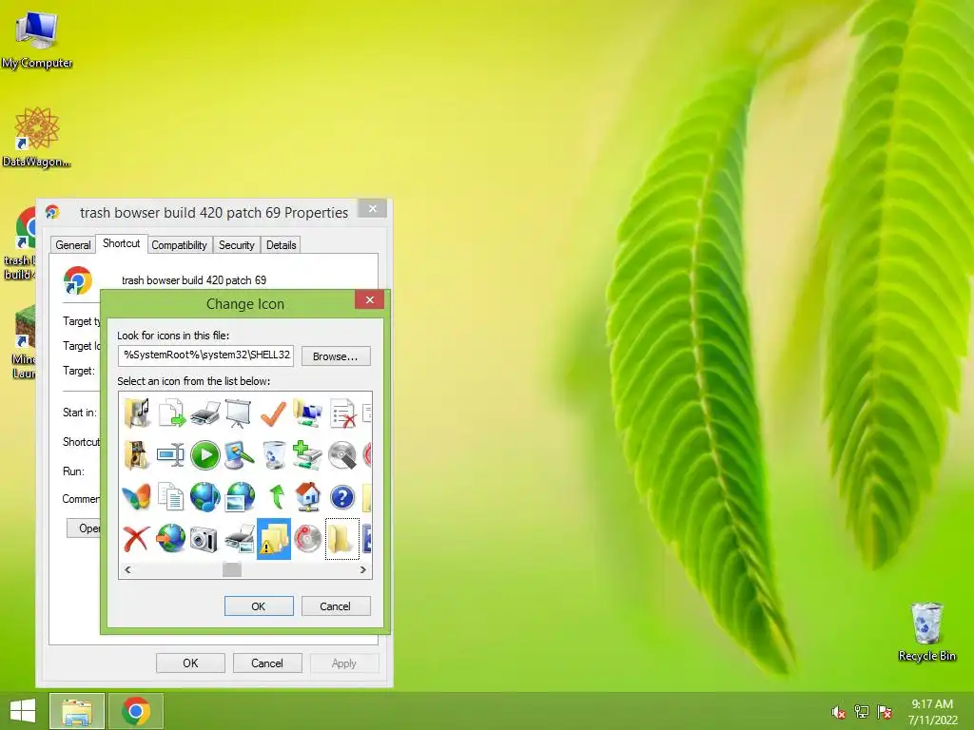
Task: Click the Action Center flag icon
Action: click(885, 712)
